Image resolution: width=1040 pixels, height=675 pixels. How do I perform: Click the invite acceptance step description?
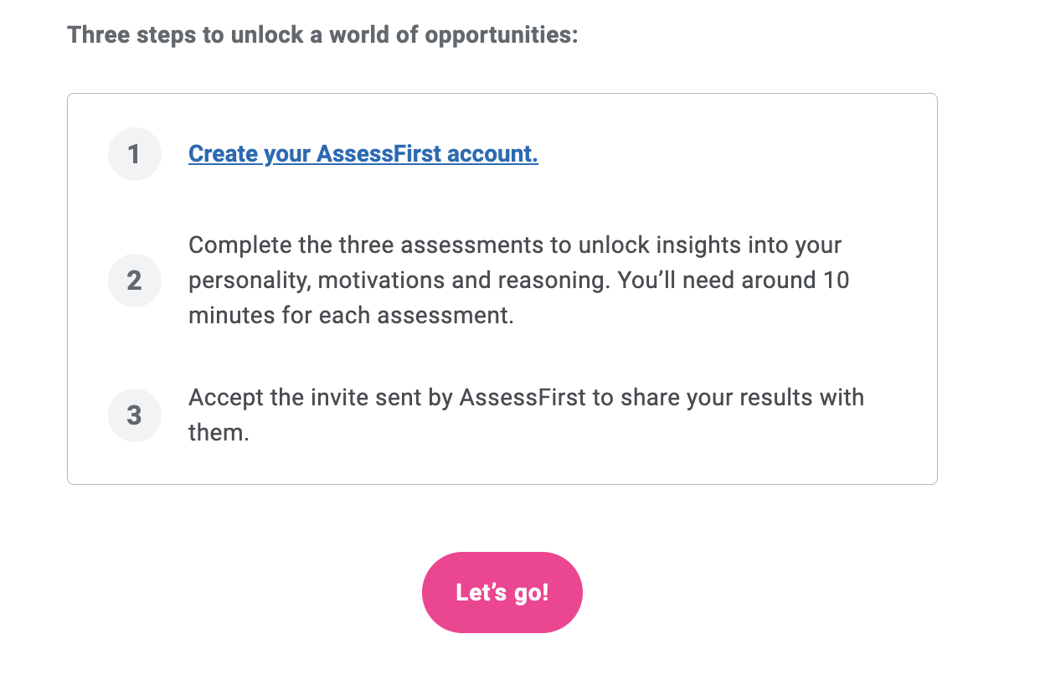526,415
